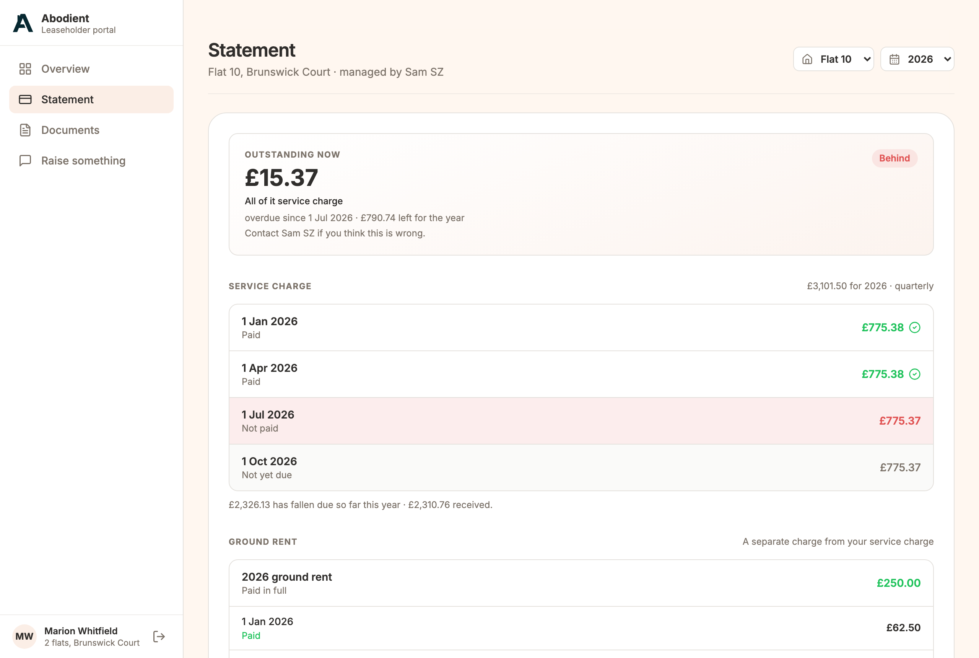979x658 pixels.
Task: Click the Abodient logo icon
Action: click(23, 23)
